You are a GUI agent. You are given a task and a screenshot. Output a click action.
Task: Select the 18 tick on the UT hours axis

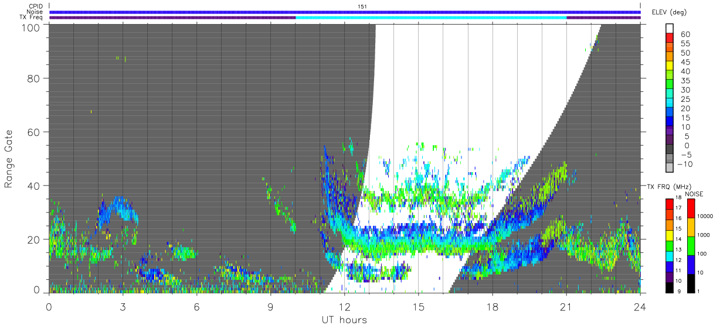click(x=493, y=306)
